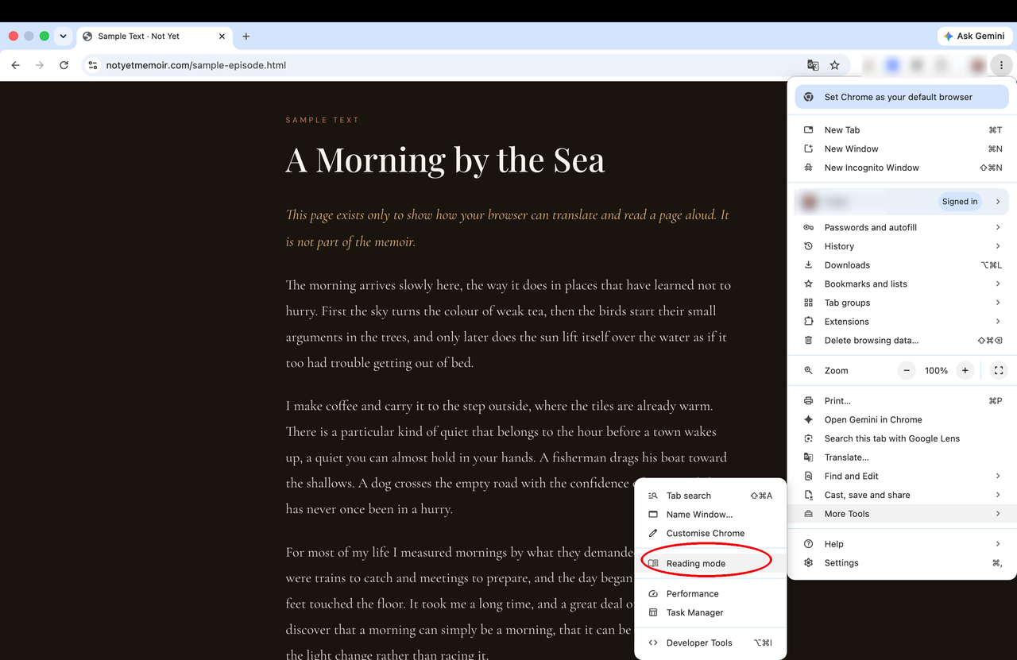Click the Signed in badge

click(x=960, y=202)
